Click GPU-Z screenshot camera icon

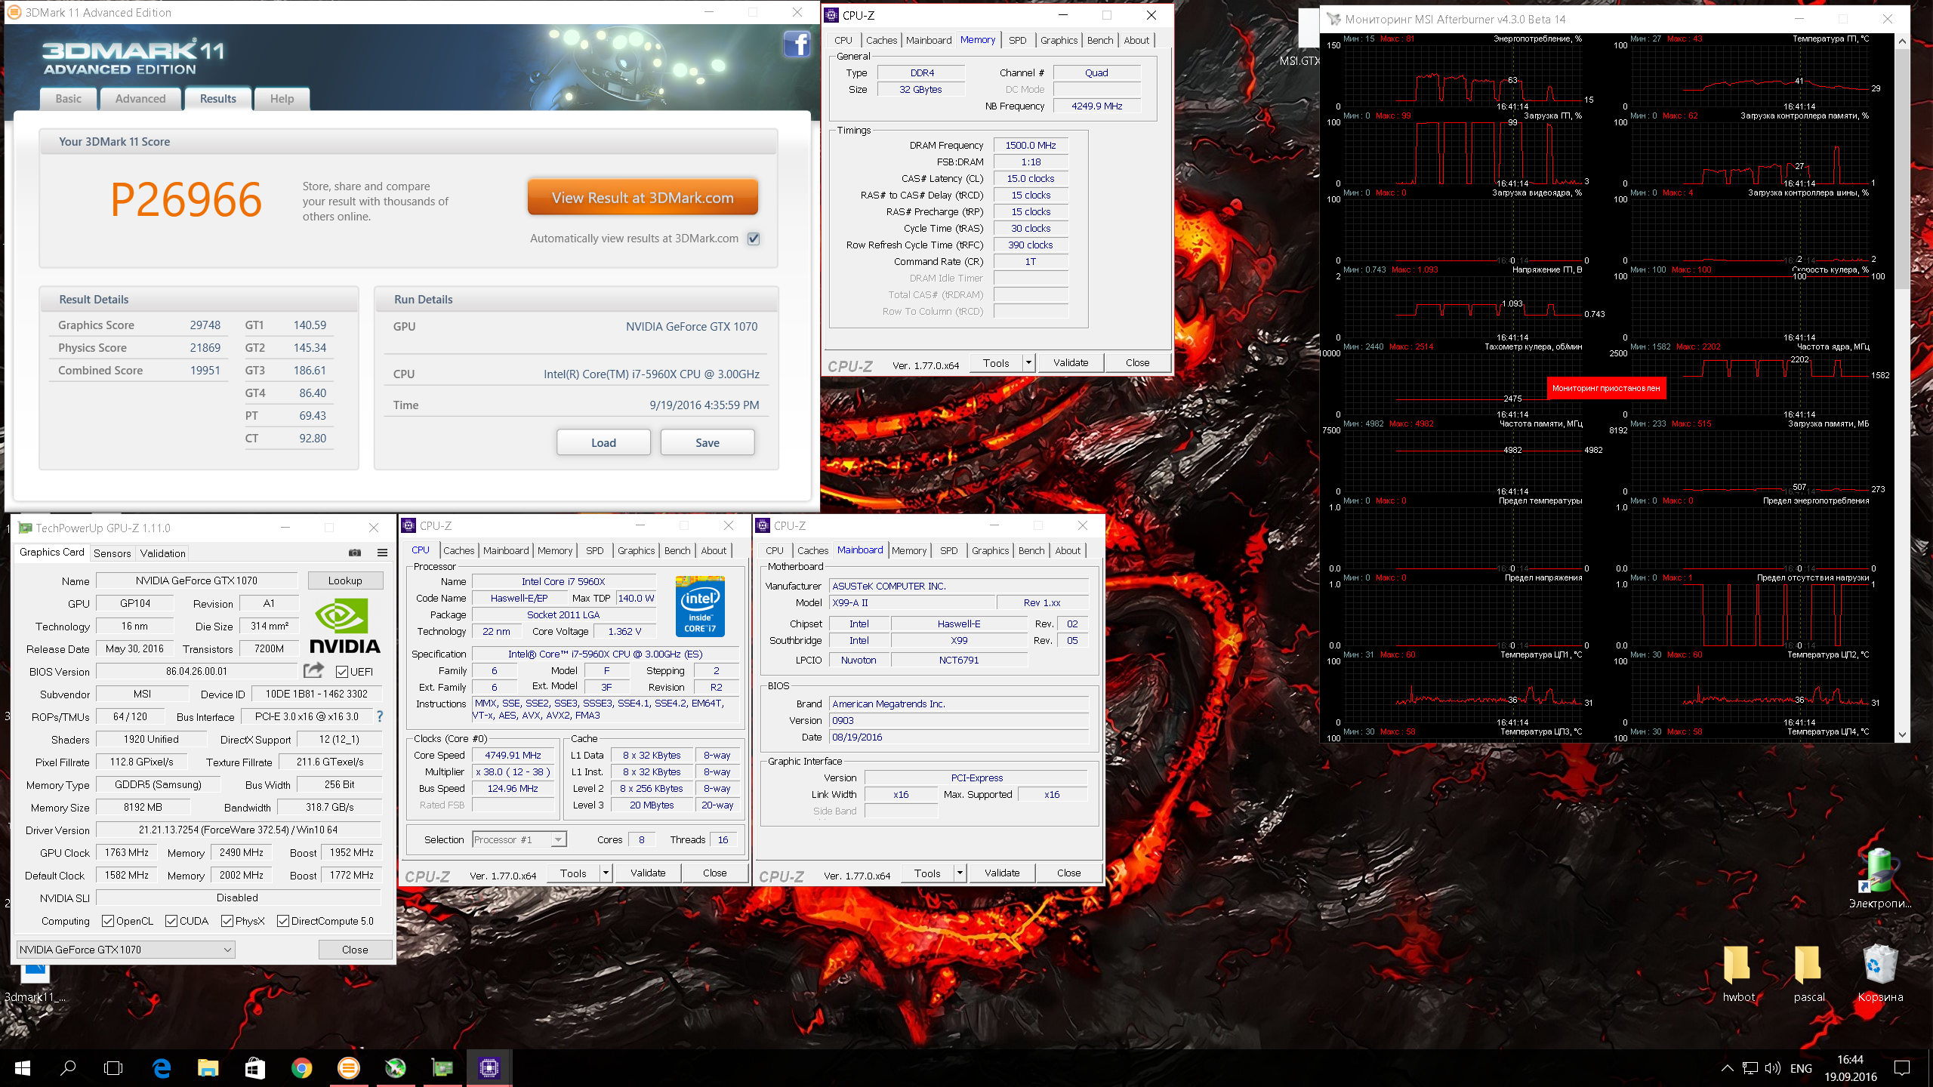coord(355,553)
